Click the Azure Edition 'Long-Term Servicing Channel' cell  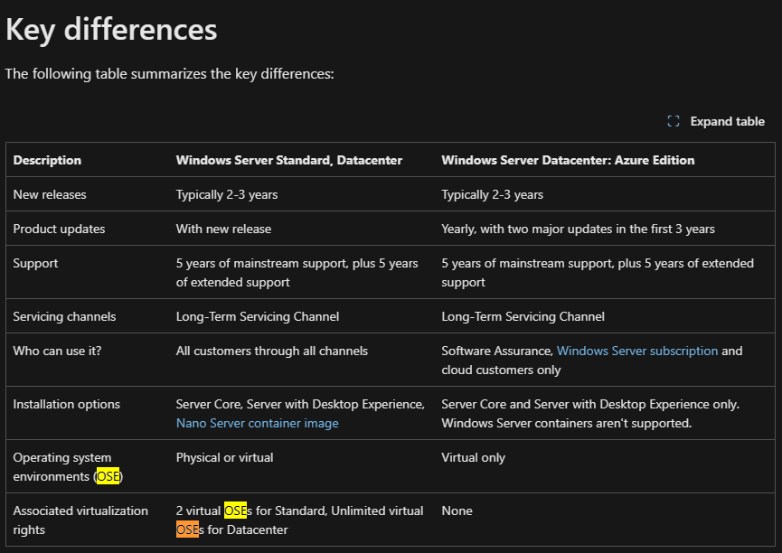click(523, 316)
